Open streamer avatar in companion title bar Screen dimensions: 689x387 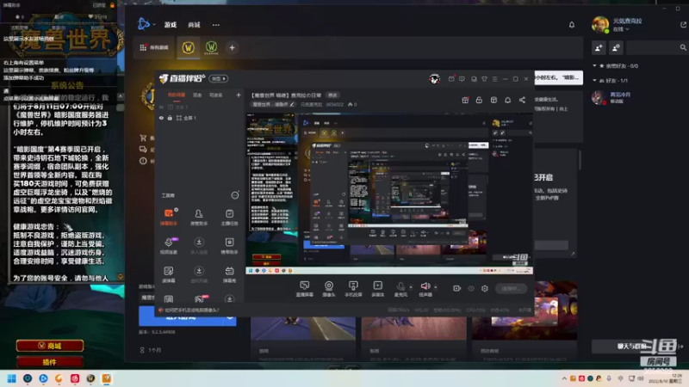[x=435, y=79]
